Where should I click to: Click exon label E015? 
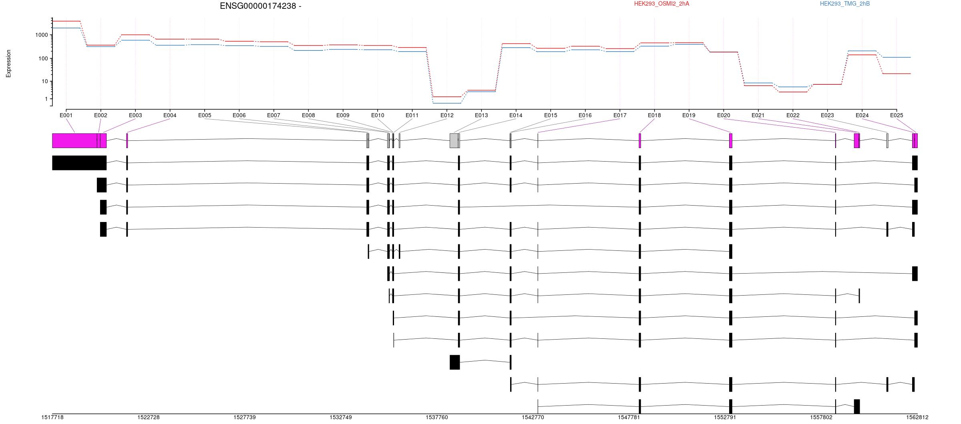click(x=551, y=115)
